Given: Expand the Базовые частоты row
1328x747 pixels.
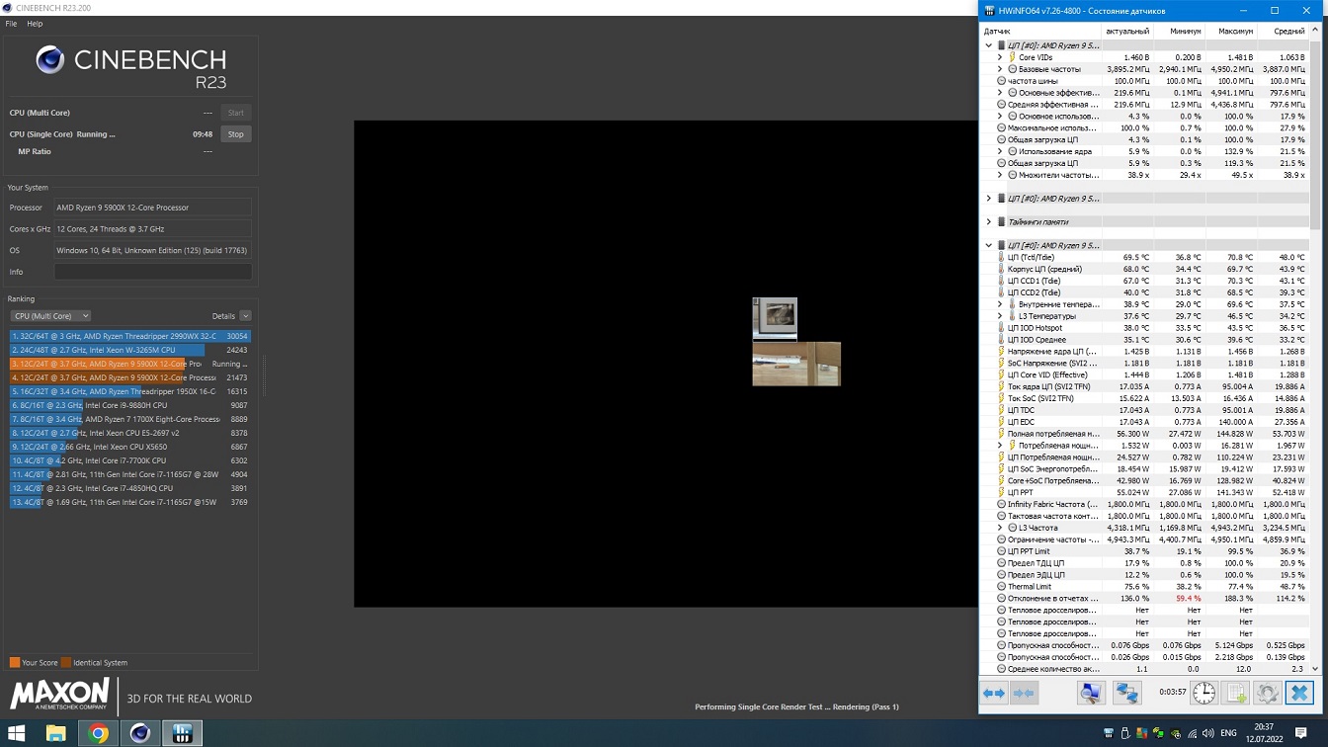Looking at the screenshot, I should (999, 69).
